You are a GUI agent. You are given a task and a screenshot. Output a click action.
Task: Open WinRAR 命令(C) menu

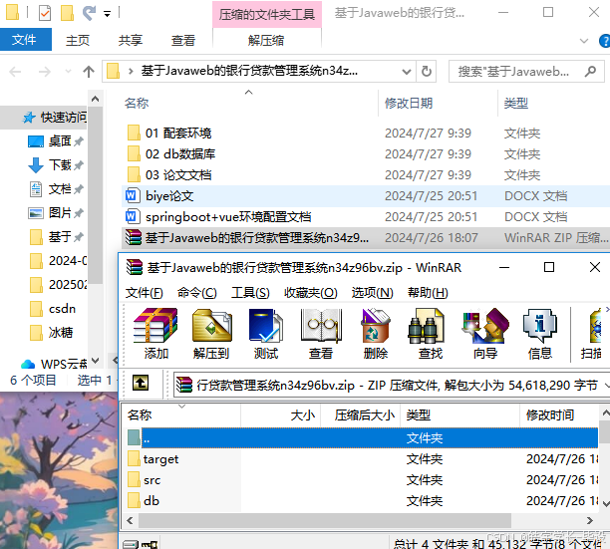point(196,292)
